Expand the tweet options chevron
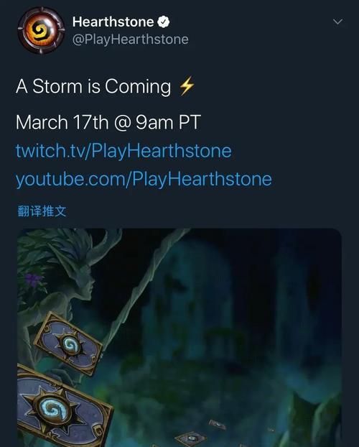359x447 pixels. click(337, 22)
